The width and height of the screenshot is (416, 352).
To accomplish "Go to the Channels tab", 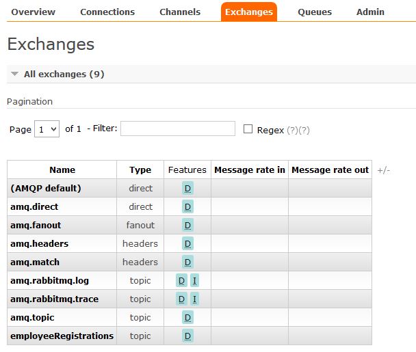I will [180, 12].
